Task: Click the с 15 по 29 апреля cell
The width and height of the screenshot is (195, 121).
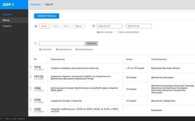Action: click(x=135, y=68)
